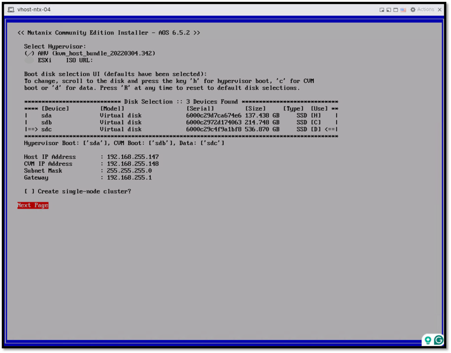Click the gear icon beside Actions
Screen dimensions: 451x353
point(413,10)
